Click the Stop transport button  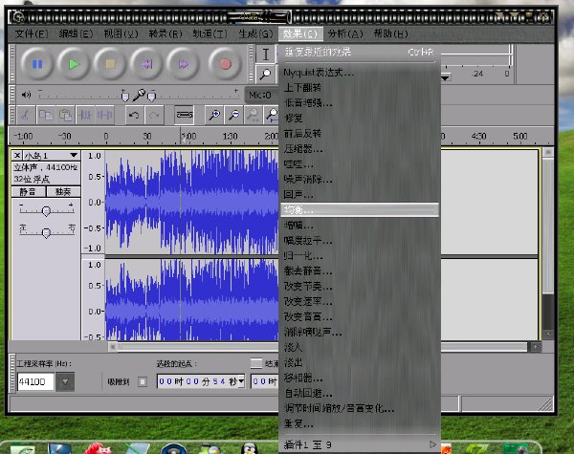(x=110, y=64)
